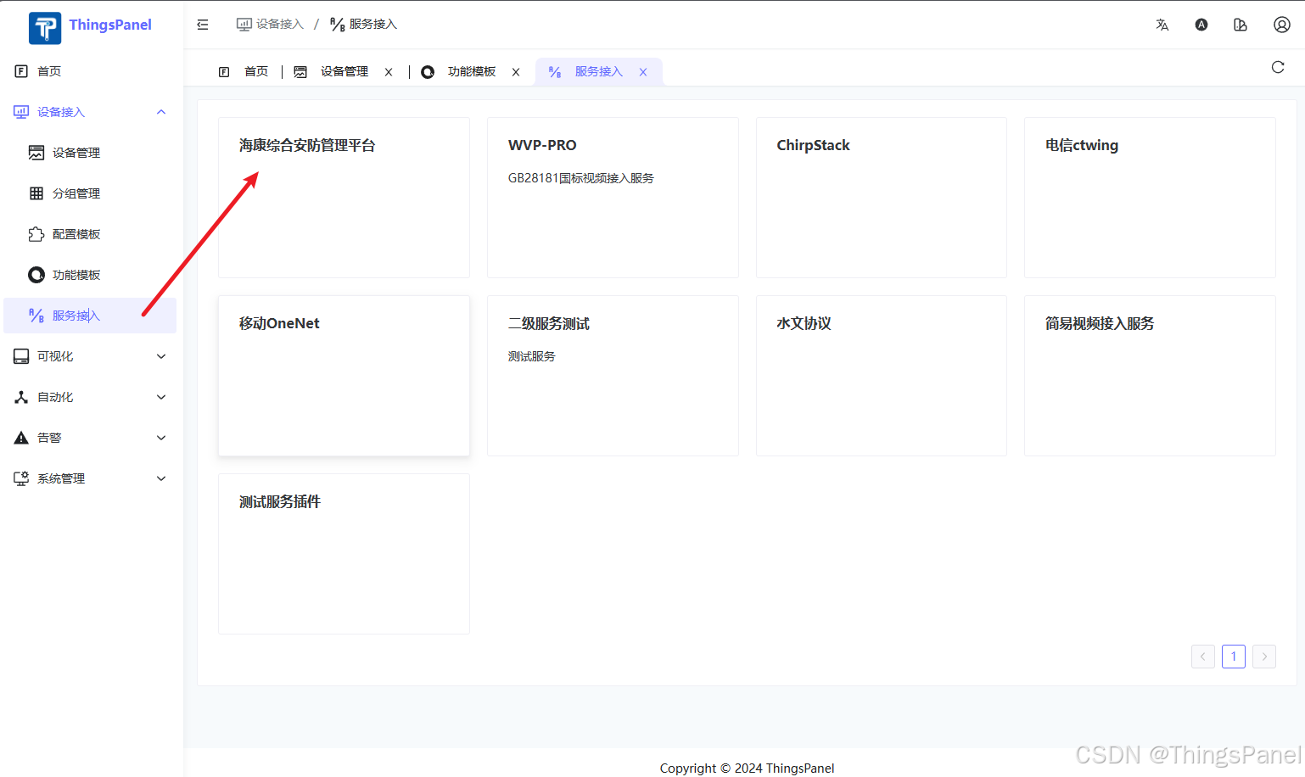Click the 功能模板 circle icon in the sidebar
This screenshot has width=1305, height=777.
[x=36, y=275]
